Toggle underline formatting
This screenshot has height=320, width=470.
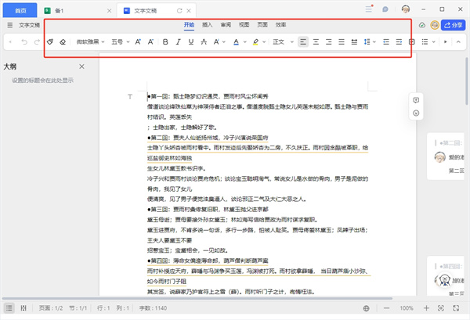tap(191, 42)
